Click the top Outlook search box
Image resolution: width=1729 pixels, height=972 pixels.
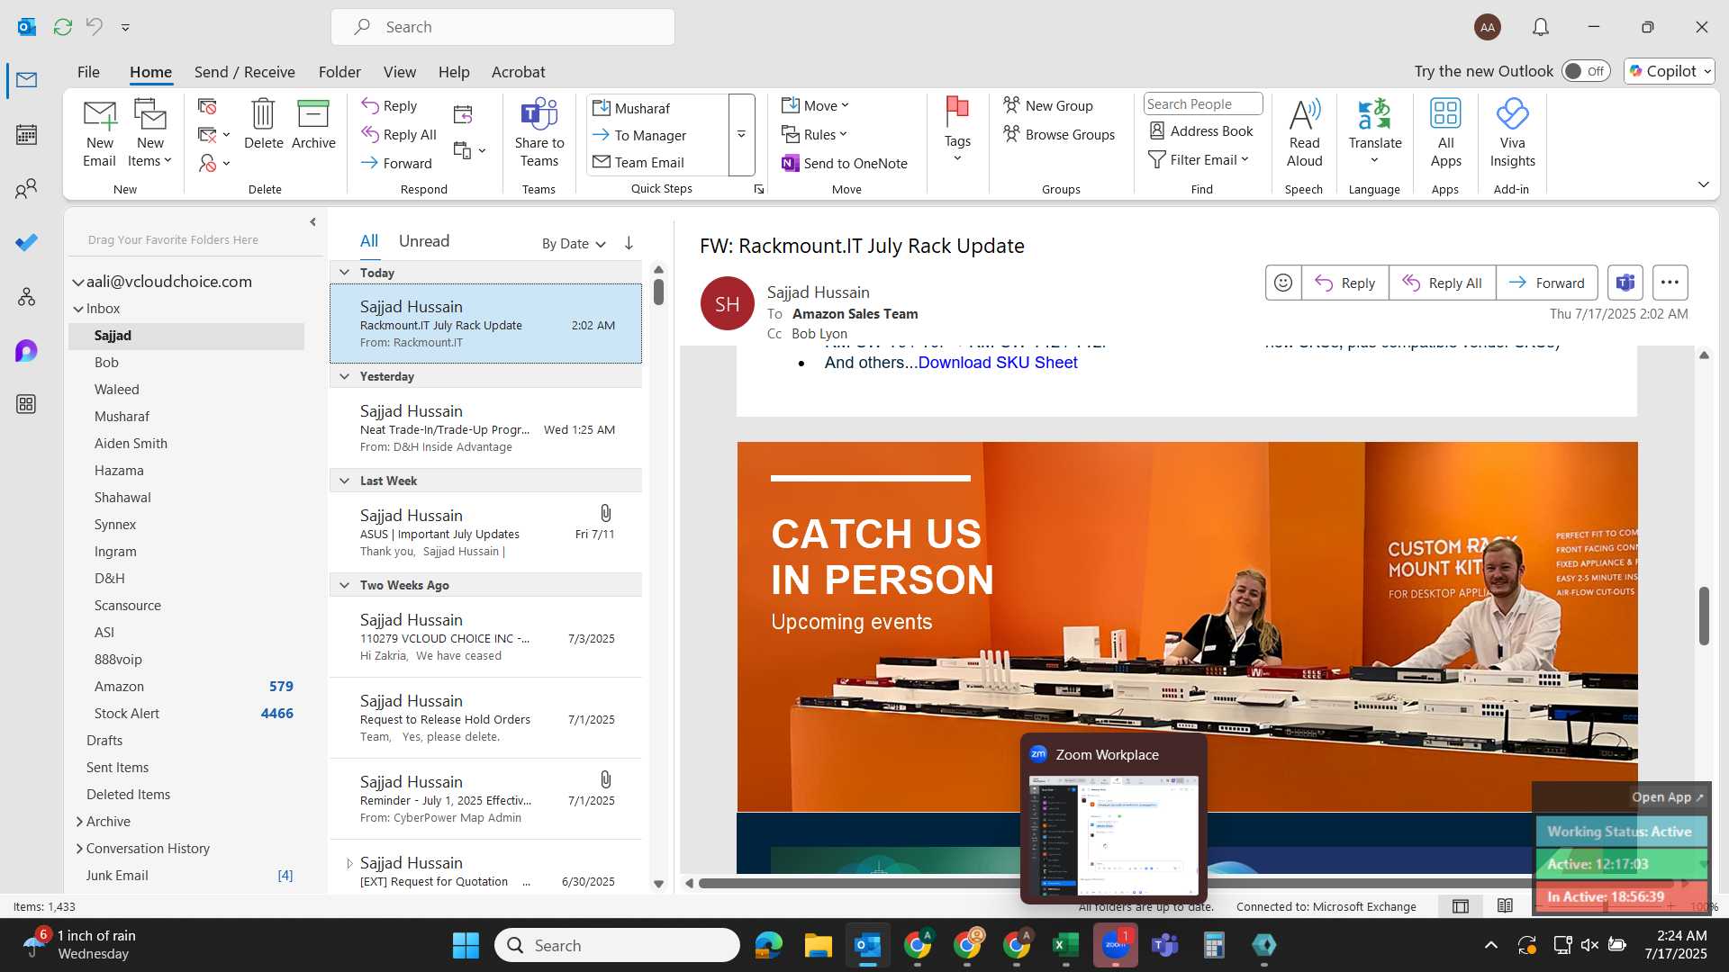(x=502, y=27)
